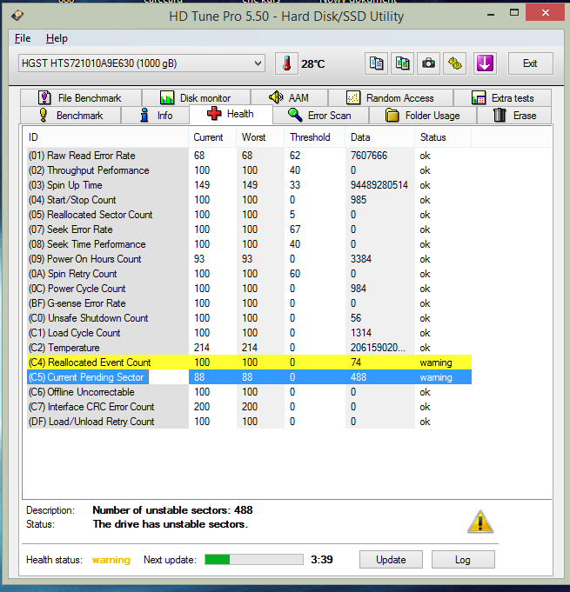Select the (02) Throughput Performance row
Viewport: 570px width, 592px height.
(x=250, y=170)
